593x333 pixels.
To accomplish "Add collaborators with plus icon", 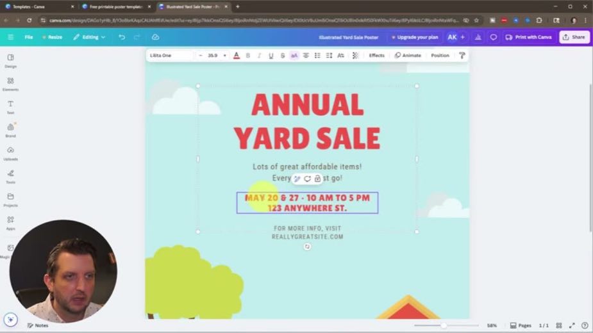I will pos(462,37).
